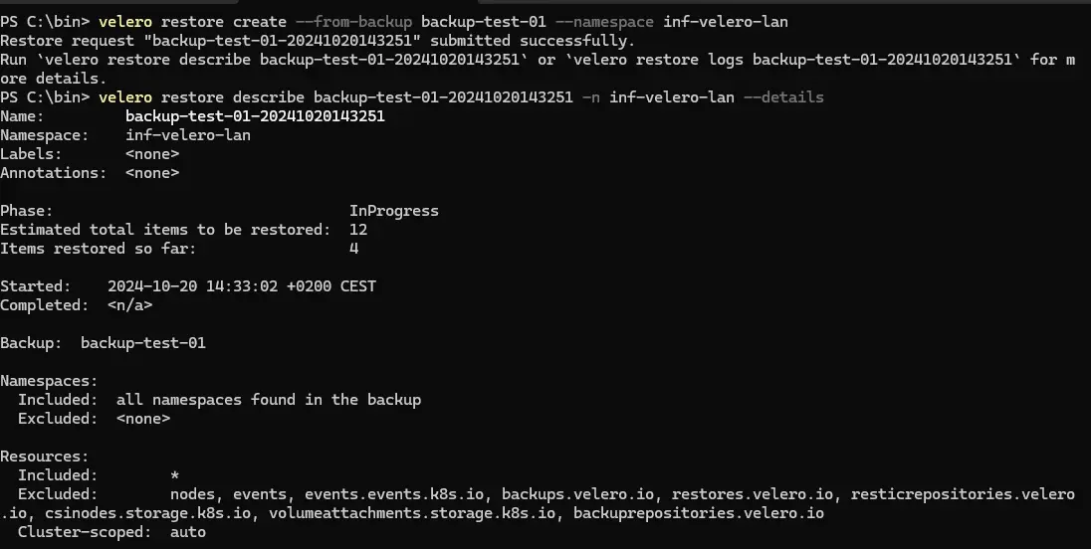Click the inf-velero-lan Namespace value
The image size is (1091, 549).
pyautogui.click(x=188, y=135)
